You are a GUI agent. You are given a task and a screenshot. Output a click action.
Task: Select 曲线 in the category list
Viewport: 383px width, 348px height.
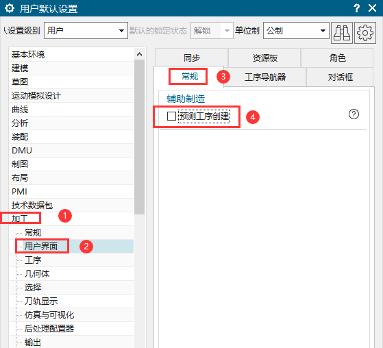tap(71, 109)
